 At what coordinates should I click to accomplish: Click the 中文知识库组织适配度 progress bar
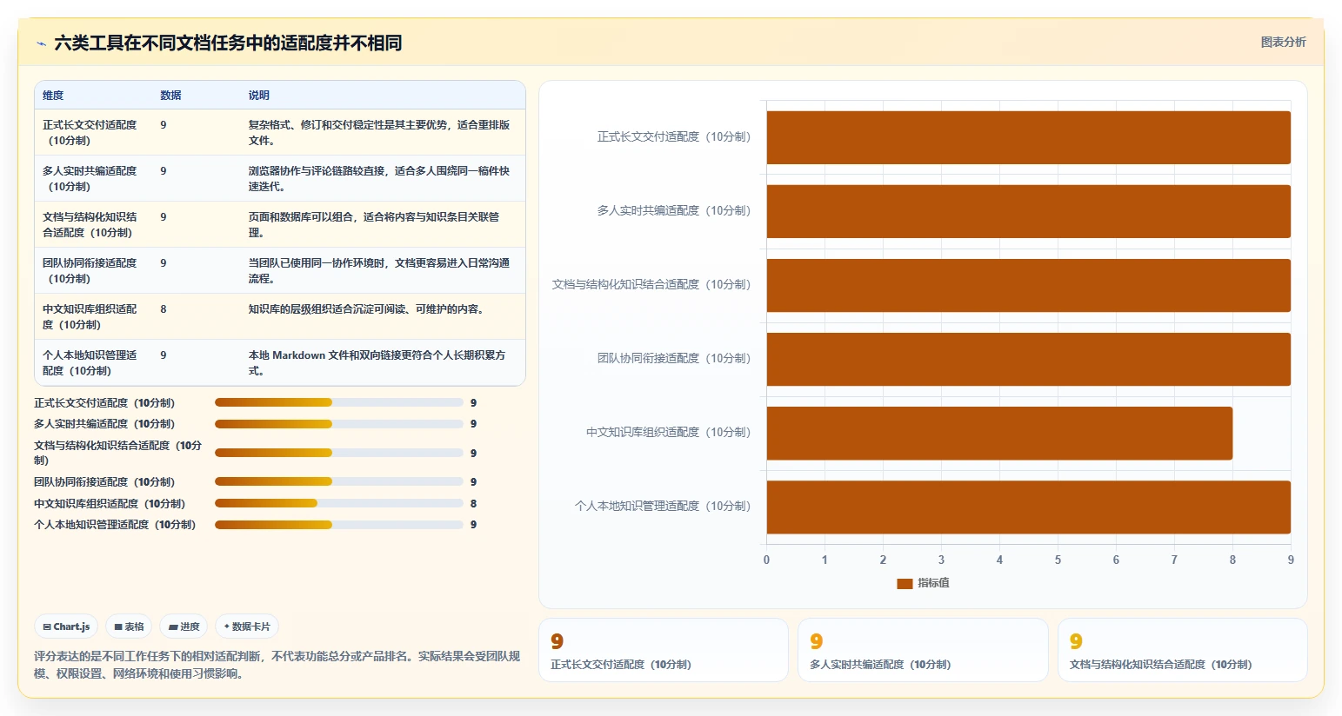(339, 503)
